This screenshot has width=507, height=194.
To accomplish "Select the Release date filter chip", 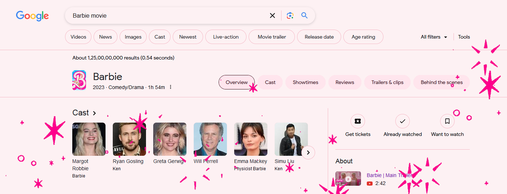I will pyautogui.click(x=319, y=37).
